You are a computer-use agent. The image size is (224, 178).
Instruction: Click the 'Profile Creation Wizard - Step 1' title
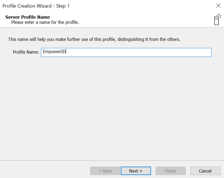(36, 6)
